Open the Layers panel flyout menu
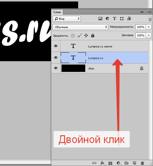This screenshot has height=166, width=153. pyautogui.click(x=149, y=12)
